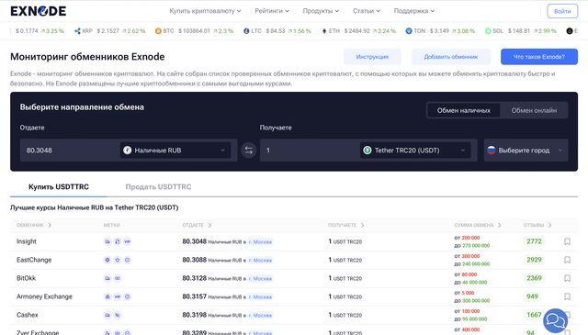
Task: Select the Обмен наличных mode
Action: [463, 110]
